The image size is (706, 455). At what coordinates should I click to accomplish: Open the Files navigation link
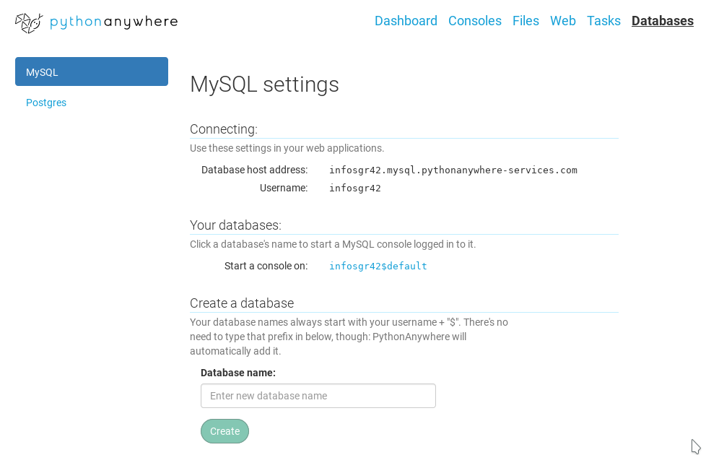[x=526, y=21]
